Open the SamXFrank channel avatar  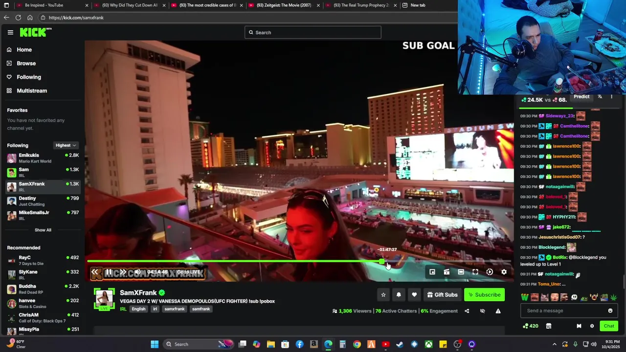104,299
